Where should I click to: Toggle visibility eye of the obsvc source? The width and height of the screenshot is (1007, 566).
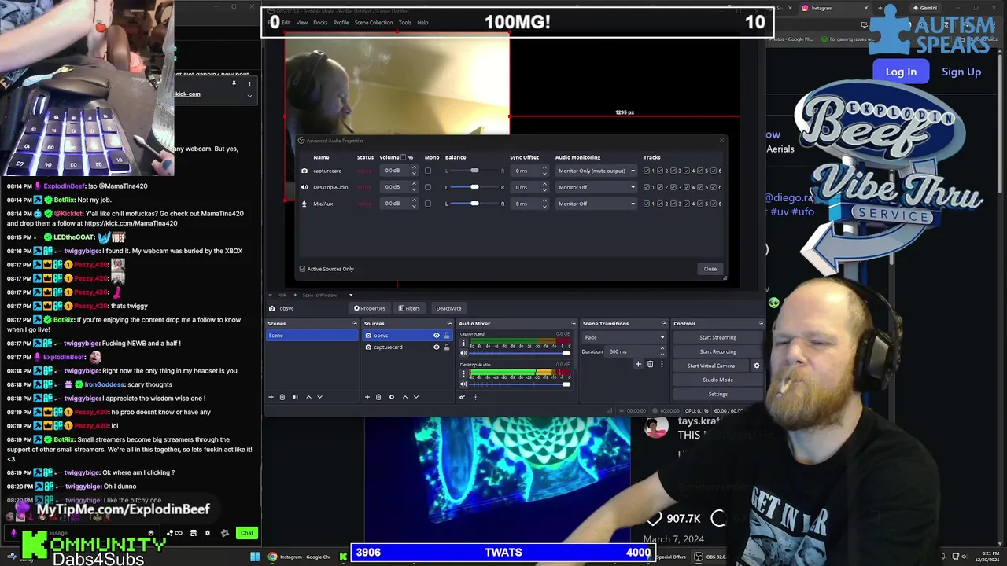437,336
